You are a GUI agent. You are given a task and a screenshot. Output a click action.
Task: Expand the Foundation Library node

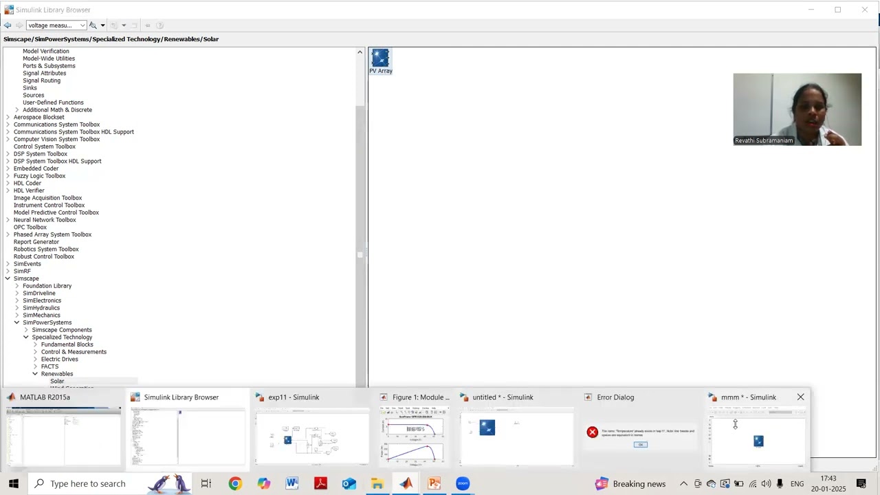click(x=17, y=286)
